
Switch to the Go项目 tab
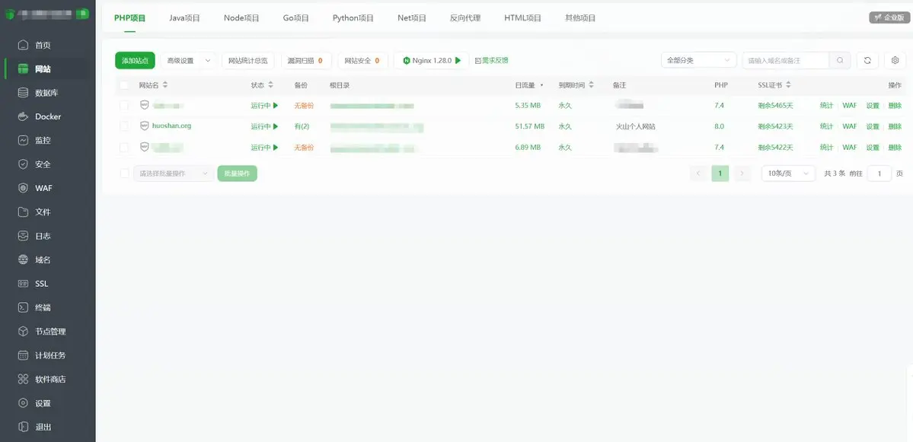295,18
